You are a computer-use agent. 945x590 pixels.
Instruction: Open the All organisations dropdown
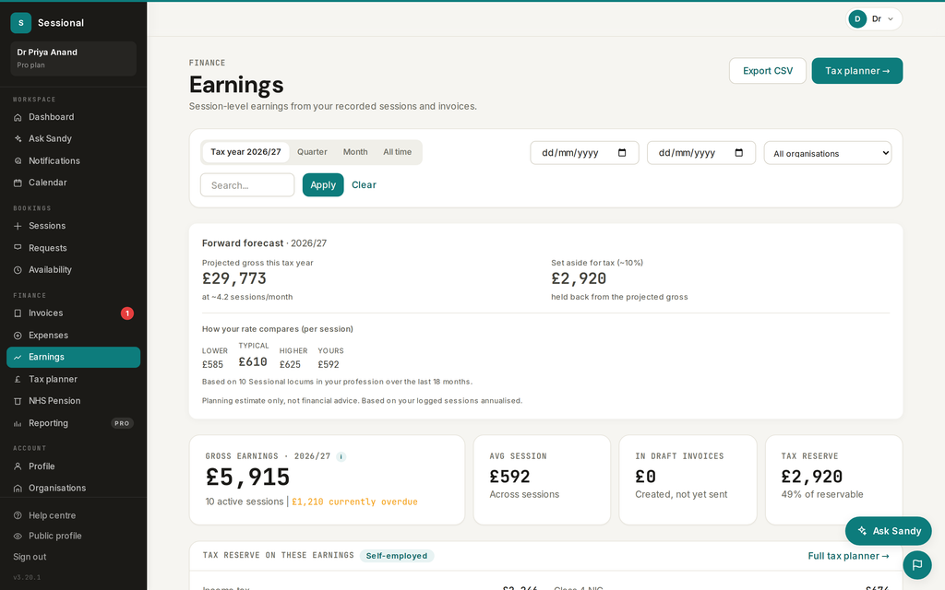pos(828,153)
